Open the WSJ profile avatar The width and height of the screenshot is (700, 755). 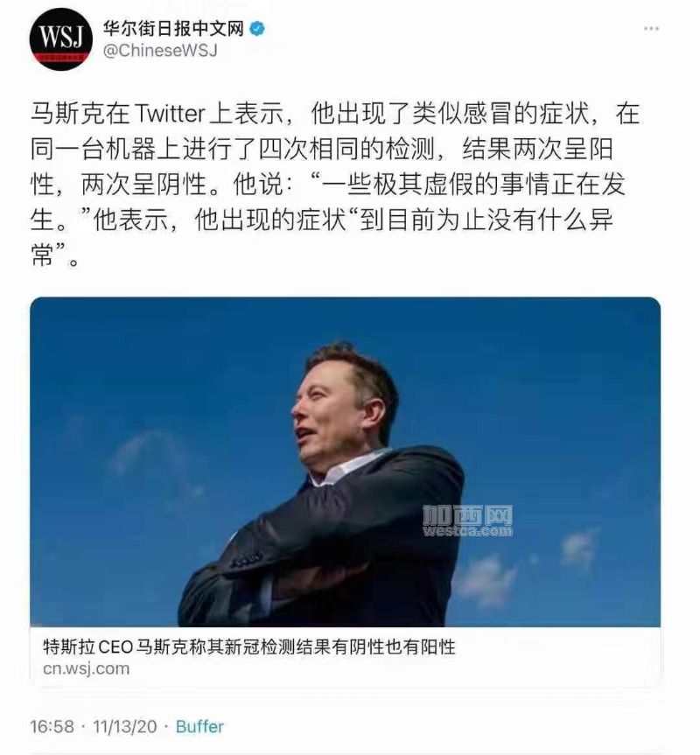60,39
